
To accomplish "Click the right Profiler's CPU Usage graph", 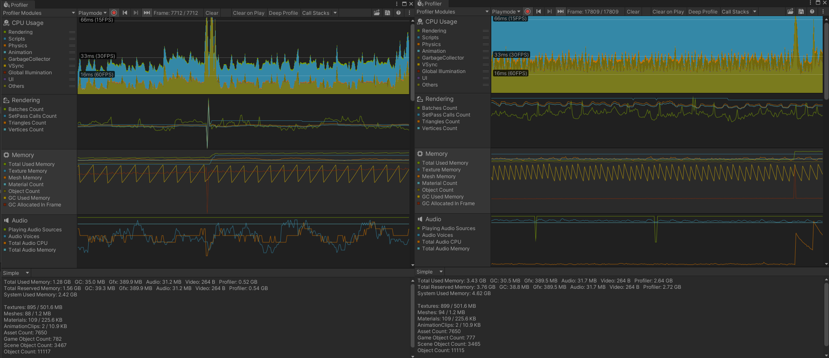I will (656, 54).
